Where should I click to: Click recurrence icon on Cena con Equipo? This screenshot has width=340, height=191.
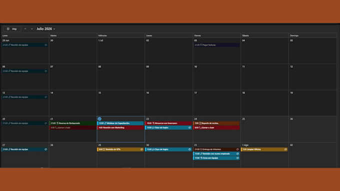tap(237, 158)
